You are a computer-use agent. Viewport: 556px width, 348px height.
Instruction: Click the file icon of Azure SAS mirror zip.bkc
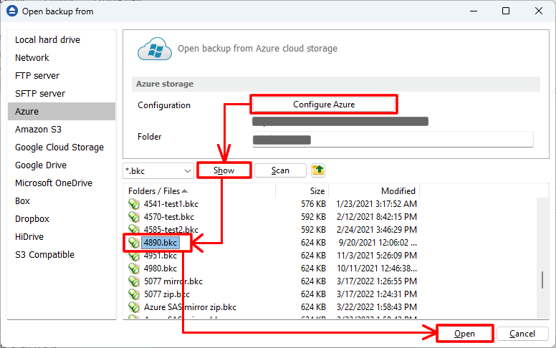click(x=134, y=307)
